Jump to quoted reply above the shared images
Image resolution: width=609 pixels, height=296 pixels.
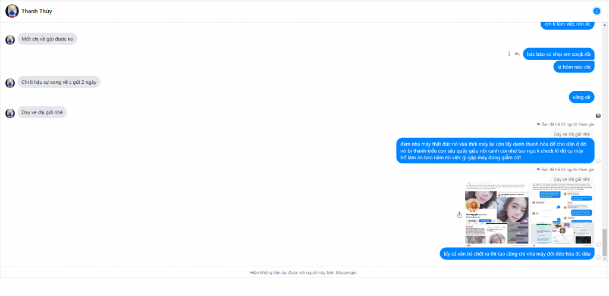point(572,180)
